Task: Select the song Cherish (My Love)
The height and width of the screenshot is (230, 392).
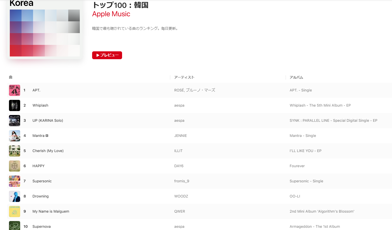Action: click(x=48, y=151)
